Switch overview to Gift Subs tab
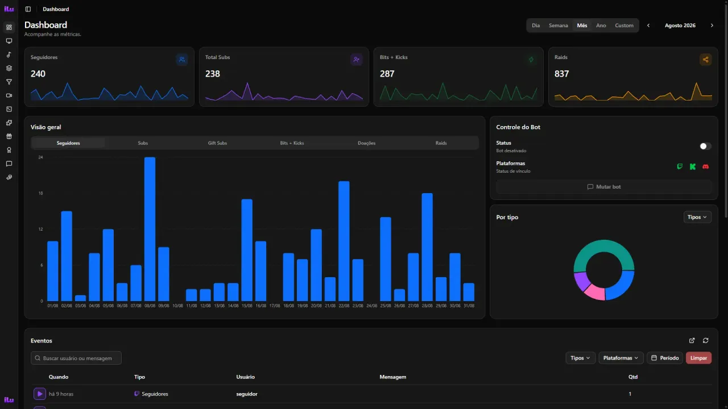728x409 pixels. (x=217, y=143)
